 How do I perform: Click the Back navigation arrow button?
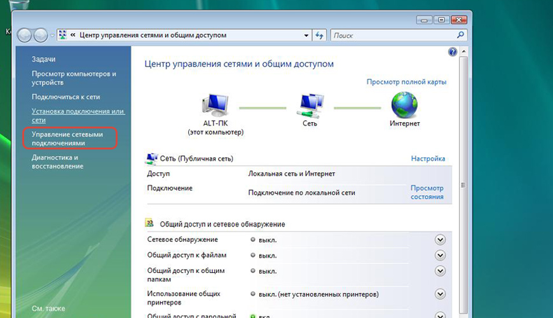pyautogui.click(x=24, y=35)
